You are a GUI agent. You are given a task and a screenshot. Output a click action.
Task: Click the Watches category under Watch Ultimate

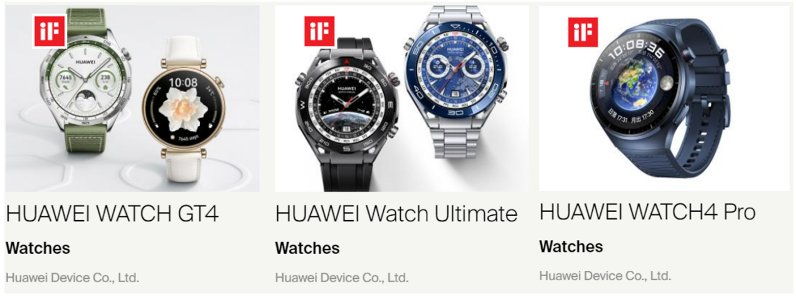307,248
